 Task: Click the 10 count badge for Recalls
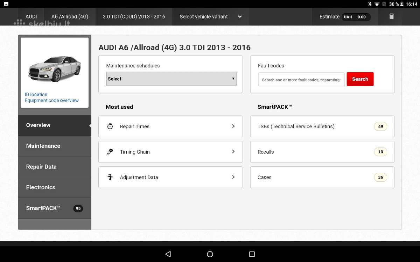pyautogui.click(x=380, y=152)
